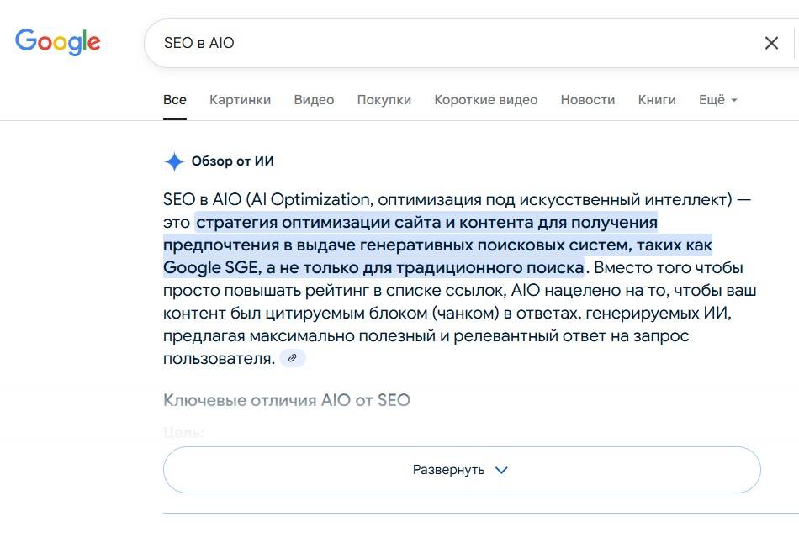Click the faded Цель: label
The width and height of the screenshot is (799, 548).
183,432
